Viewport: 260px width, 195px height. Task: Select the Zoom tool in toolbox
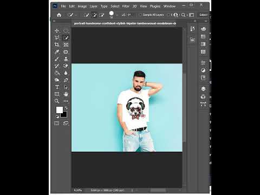57,101
